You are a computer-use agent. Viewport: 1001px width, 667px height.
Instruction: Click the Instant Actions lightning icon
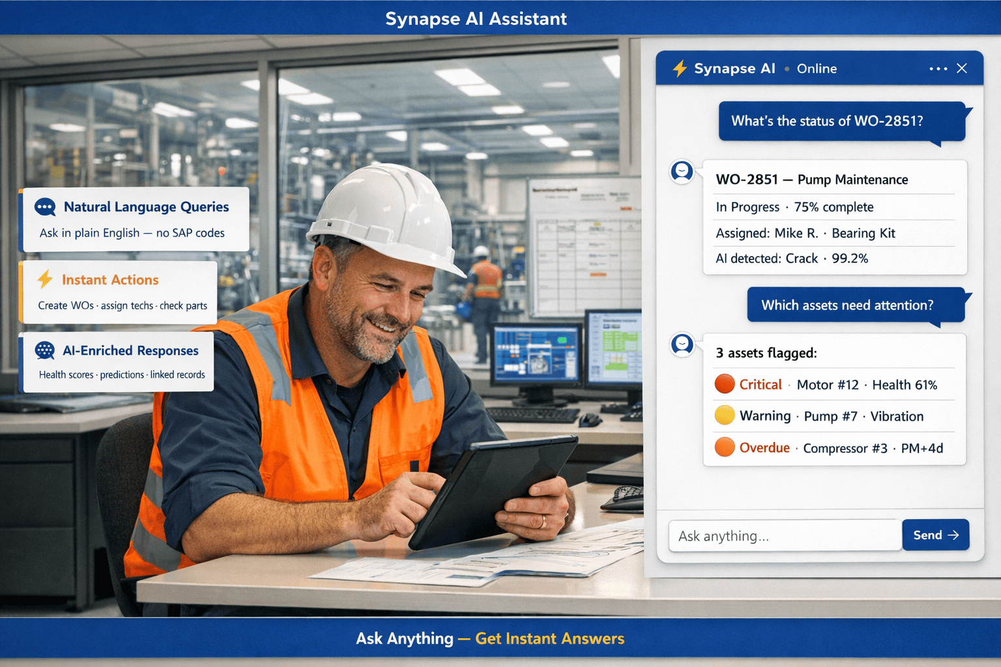tap(45, 279)
